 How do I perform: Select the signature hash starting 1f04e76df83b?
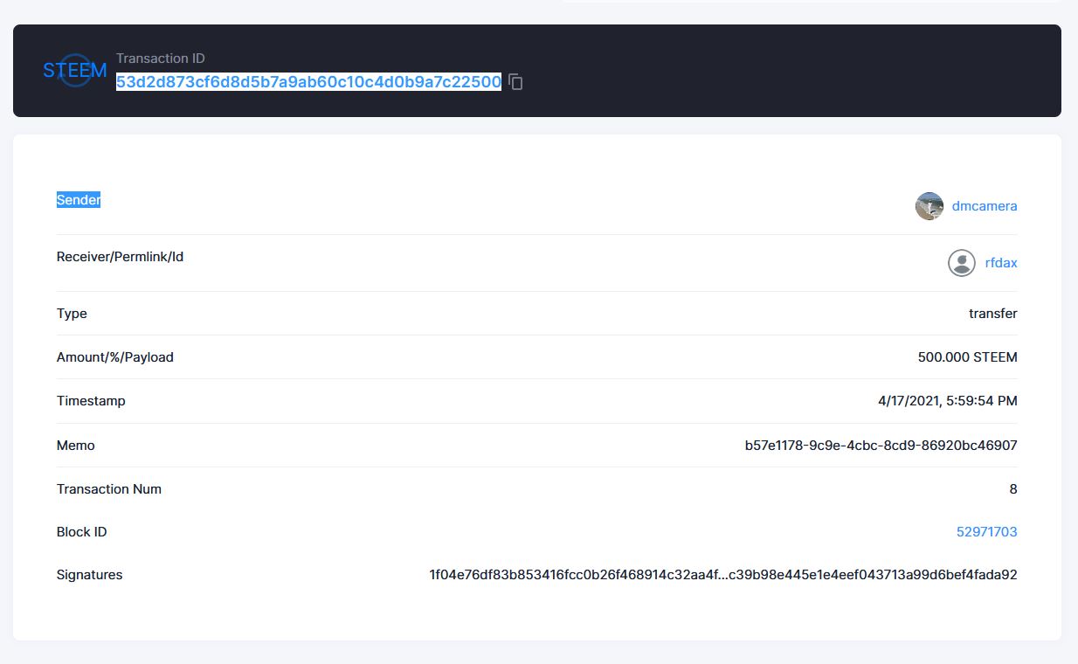click(x=723, y=575)
